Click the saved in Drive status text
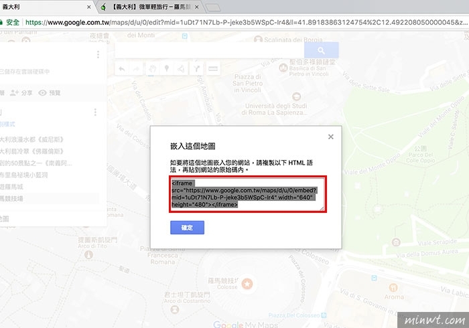Image resolution: width=469 pixels, height=328 pixels. [25, 72]
